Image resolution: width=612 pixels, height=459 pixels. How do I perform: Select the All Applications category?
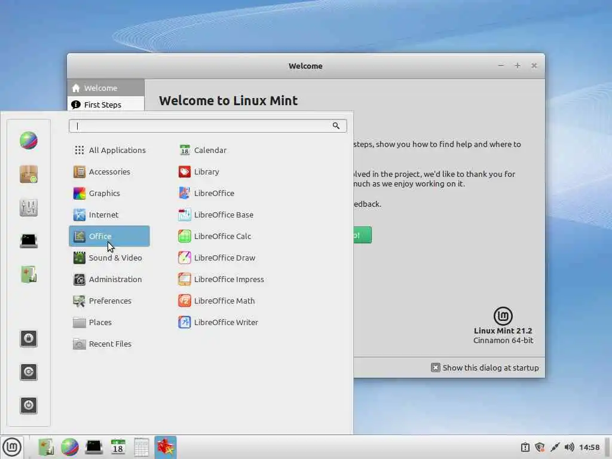[109, 150]
